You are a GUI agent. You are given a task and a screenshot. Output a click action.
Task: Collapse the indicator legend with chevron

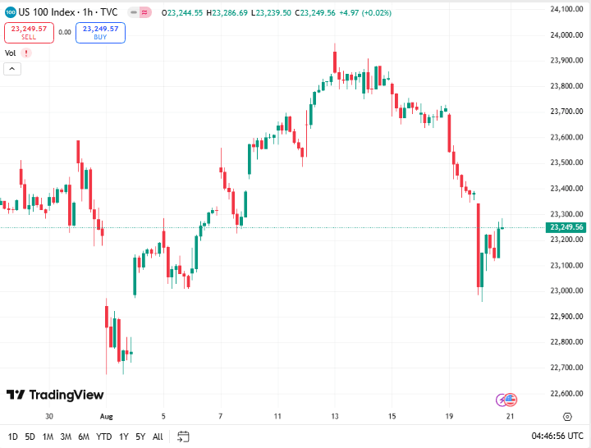12,69
